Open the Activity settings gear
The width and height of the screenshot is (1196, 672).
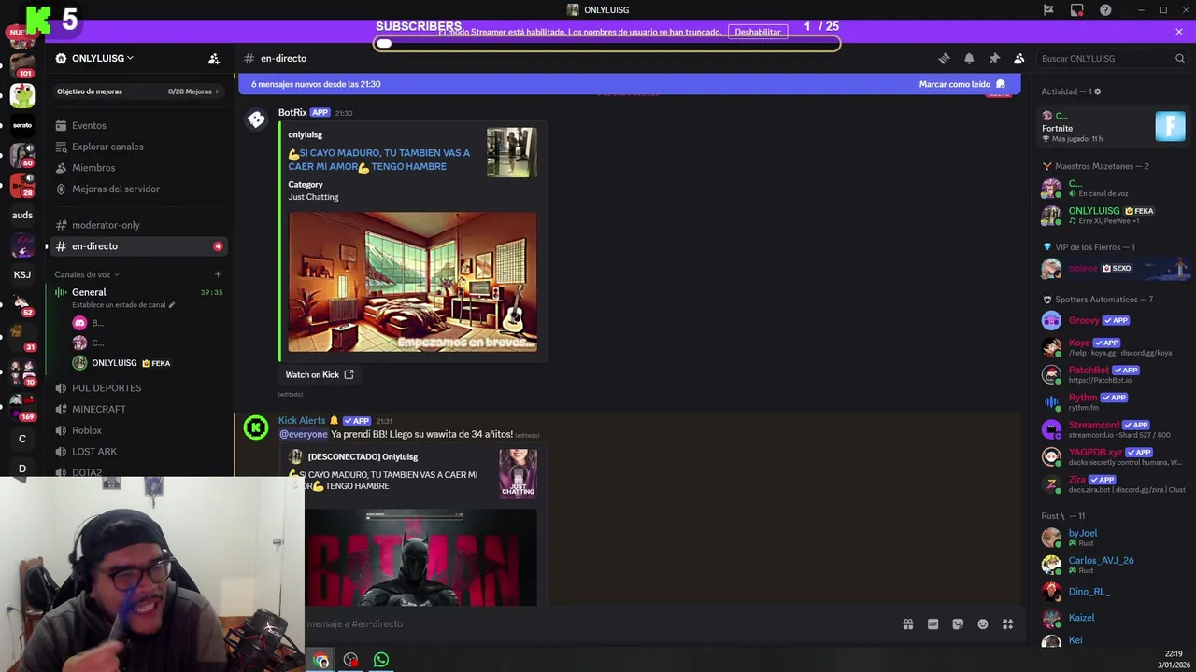coord(1098,91)
